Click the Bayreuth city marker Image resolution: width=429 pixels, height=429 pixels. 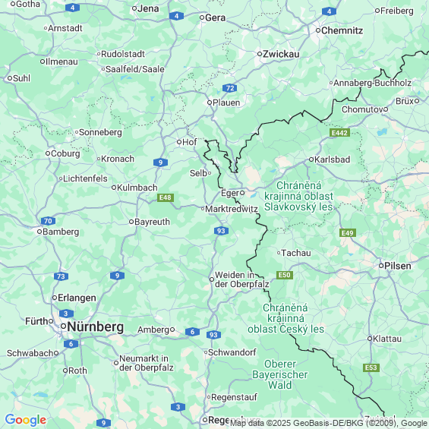131,222
